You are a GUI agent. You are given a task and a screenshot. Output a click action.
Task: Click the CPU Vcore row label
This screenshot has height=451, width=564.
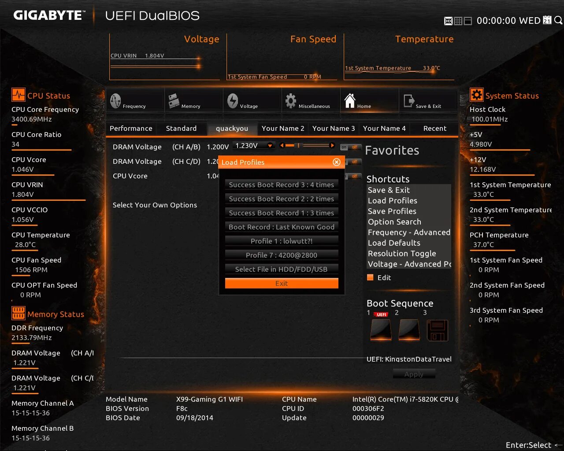click(130, 176)
